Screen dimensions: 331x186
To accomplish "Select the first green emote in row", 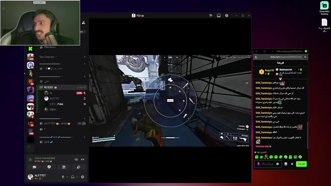I will [x=257, y=157].
